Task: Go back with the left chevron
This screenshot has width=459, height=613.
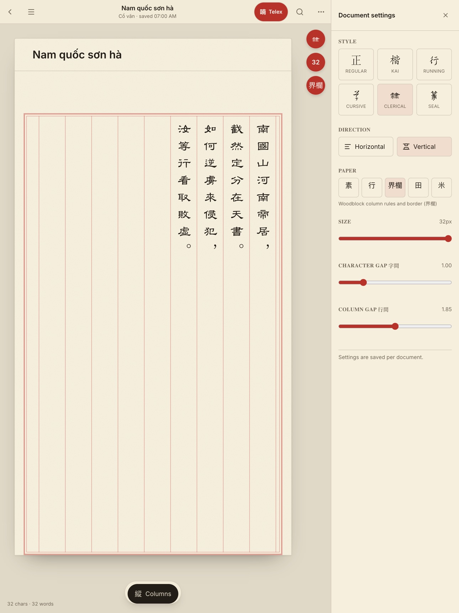Action: tap(10, 12)
